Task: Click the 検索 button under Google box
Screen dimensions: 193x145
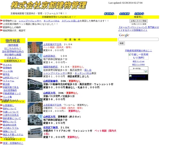Action: pyautogui.click(x=122, y=43)
